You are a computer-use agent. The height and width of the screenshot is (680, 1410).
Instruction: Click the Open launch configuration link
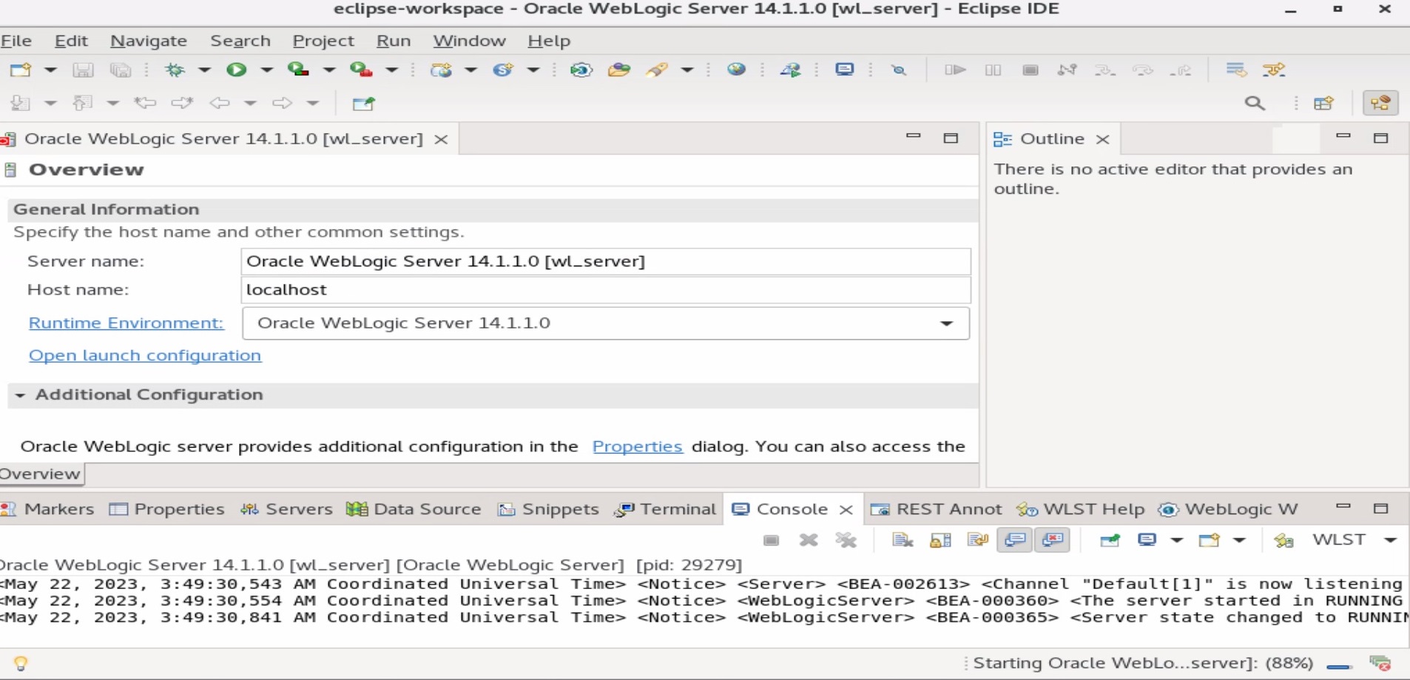pyautogui.click(x=144, y=355)
